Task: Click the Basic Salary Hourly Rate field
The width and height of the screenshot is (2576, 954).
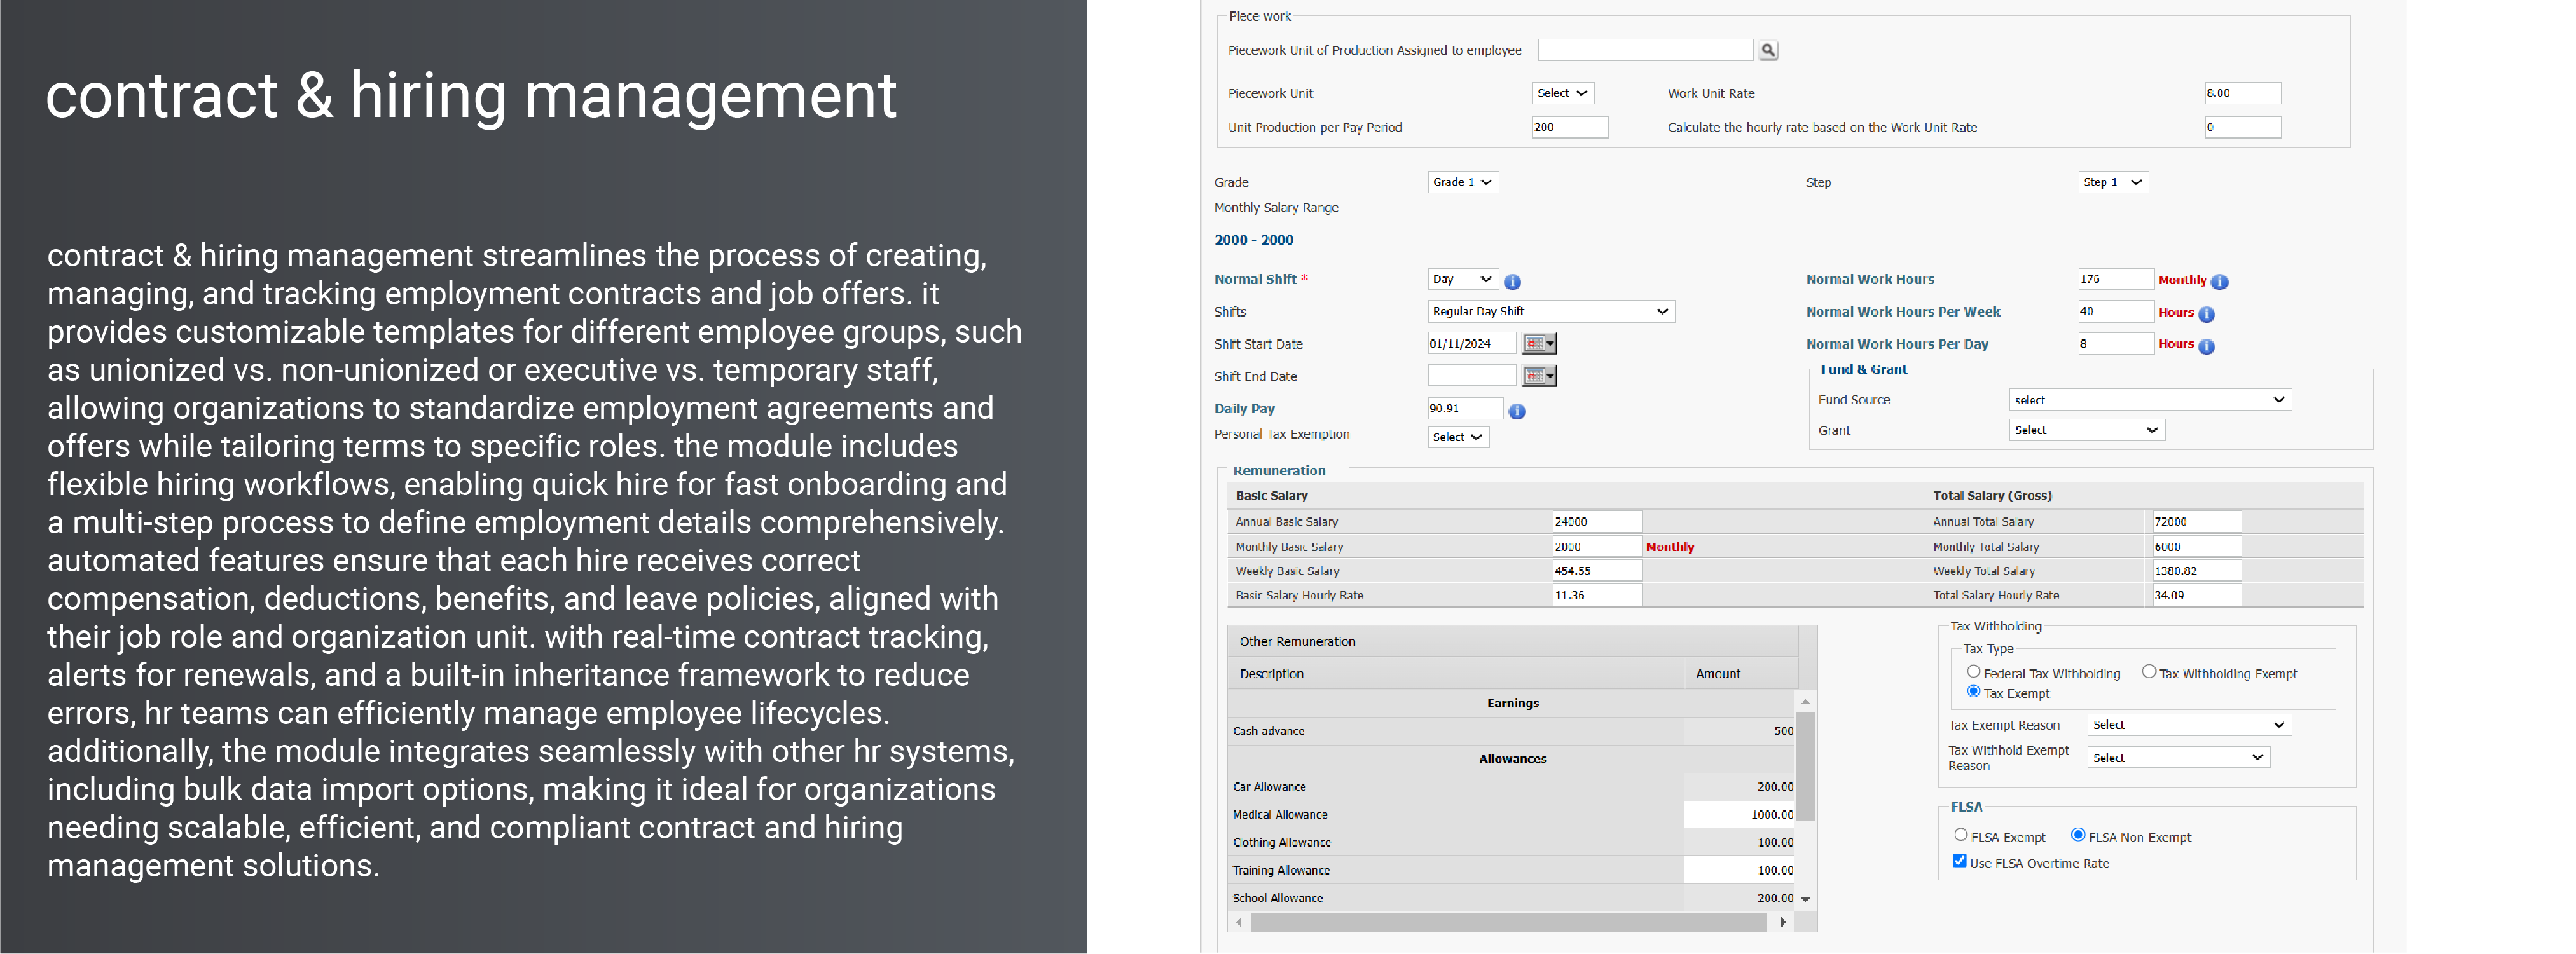Action: coord(1596,595)
